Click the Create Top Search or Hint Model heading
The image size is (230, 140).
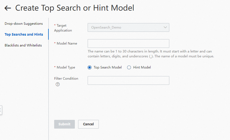75,8
